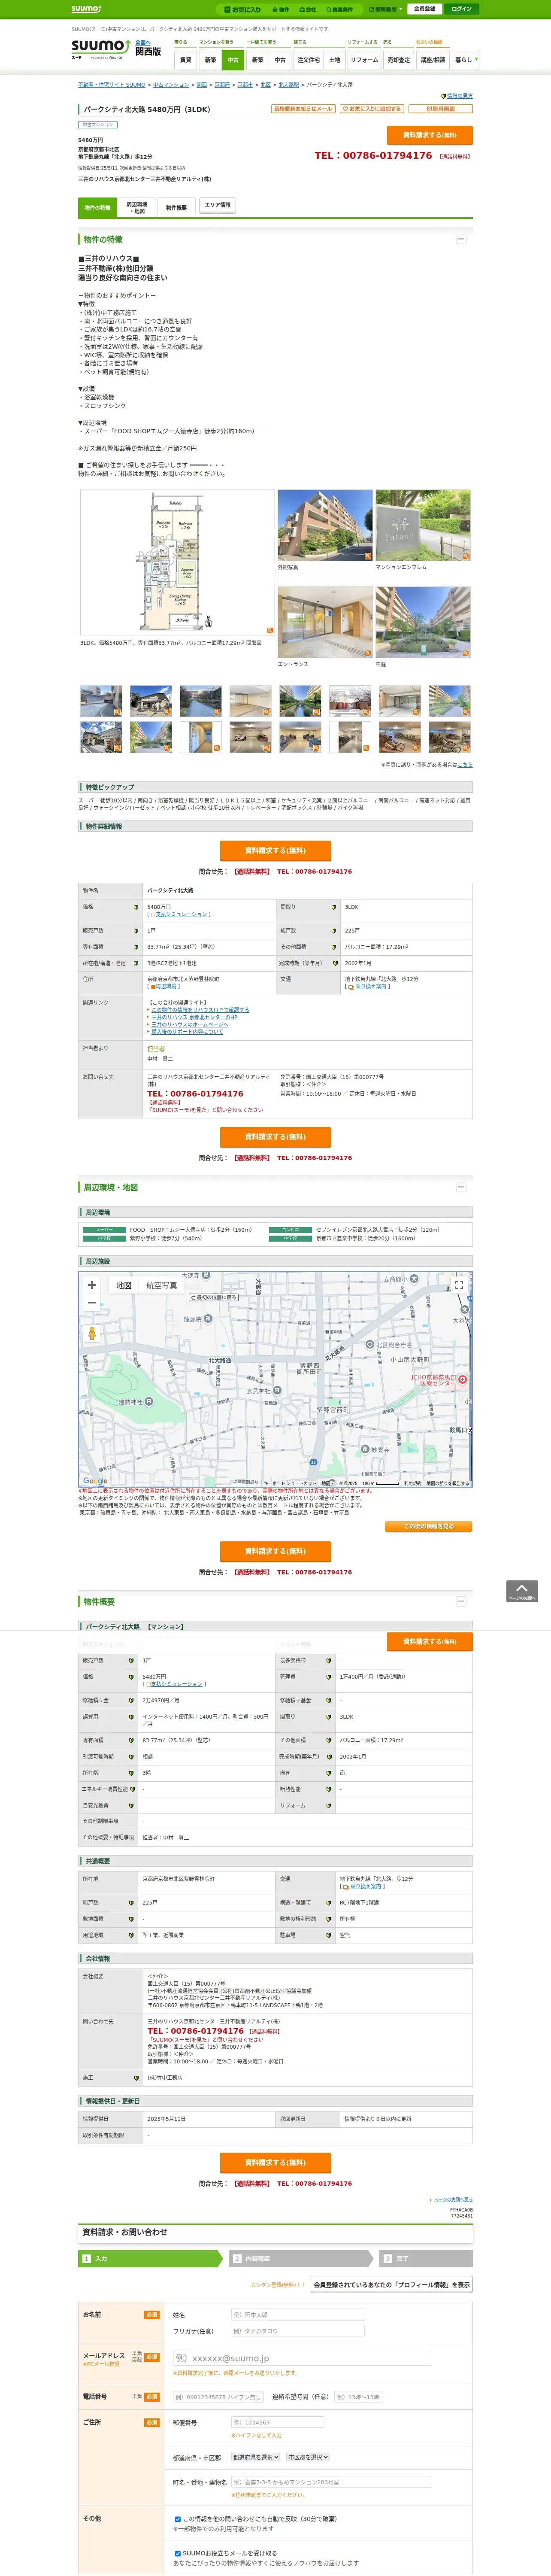Click the top orange 資料請求する button

point(430,135)
